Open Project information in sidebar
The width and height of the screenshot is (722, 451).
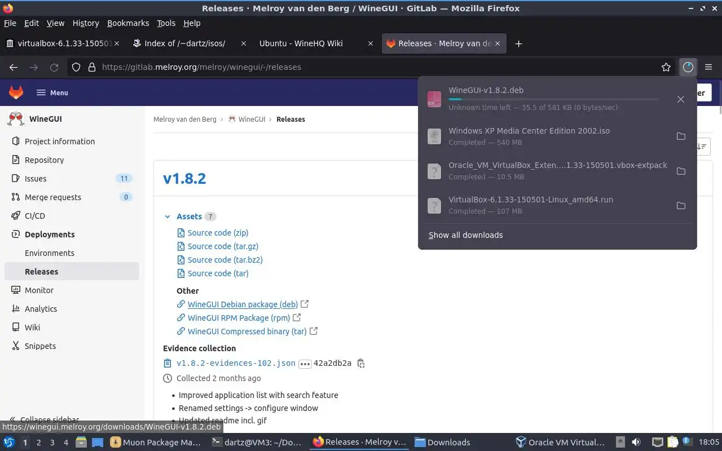point(72,142)
